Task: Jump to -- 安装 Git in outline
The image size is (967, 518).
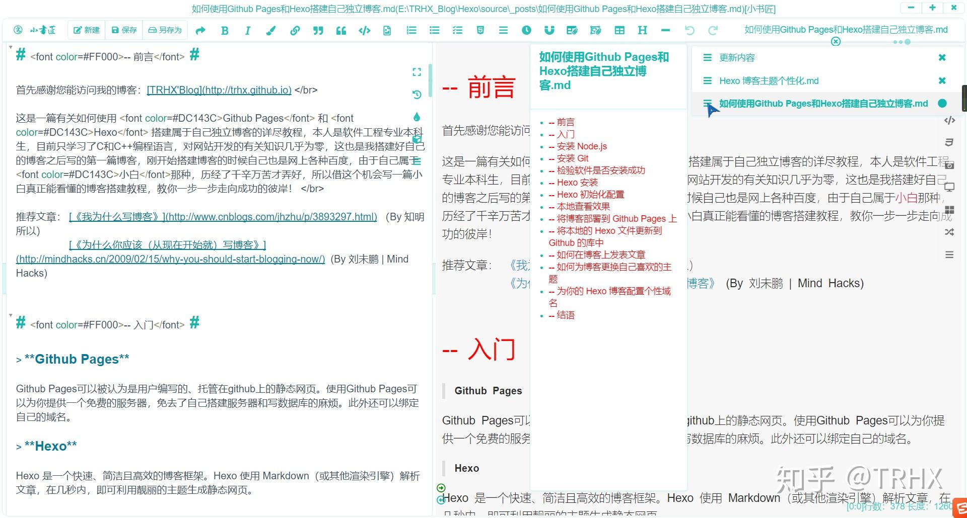Action: coord(569,158)
